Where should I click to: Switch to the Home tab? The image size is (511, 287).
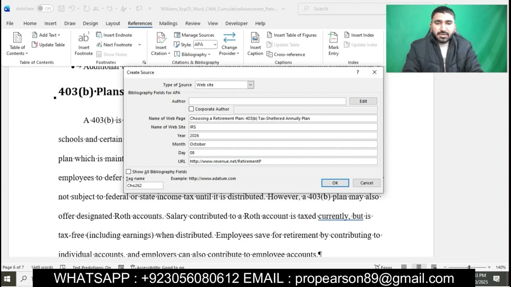(30, 24)
